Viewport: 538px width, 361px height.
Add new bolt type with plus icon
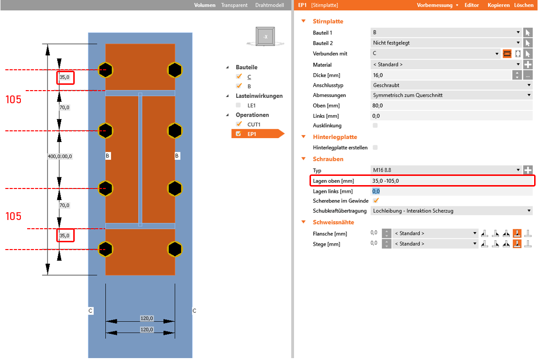pos(528,170)
